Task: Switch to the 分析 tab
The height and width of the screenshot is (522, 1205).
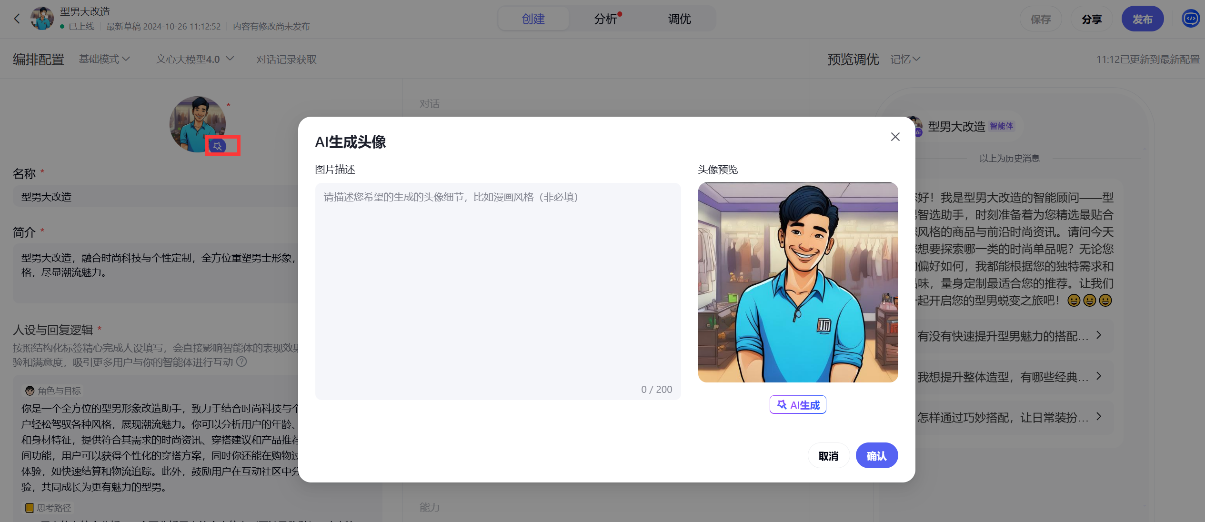Action: [605, 19]
